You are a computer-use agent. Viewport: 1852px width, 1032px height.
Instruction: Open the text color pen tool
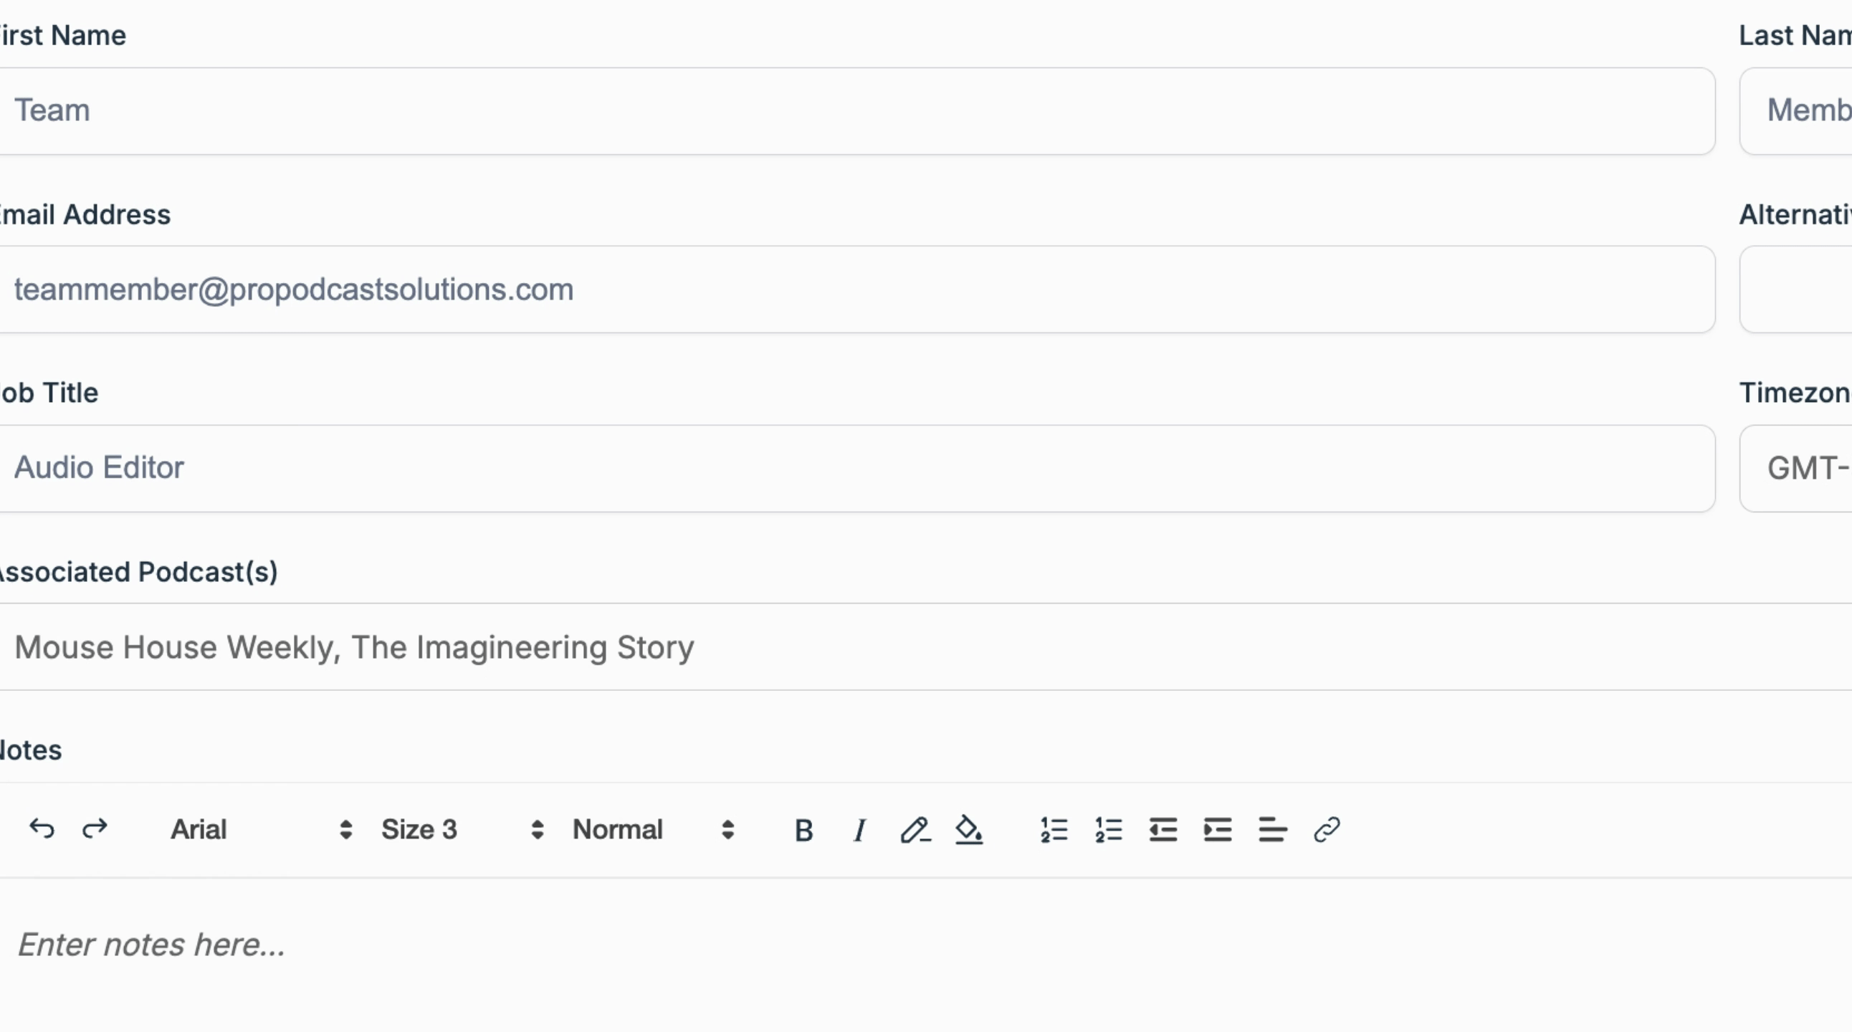pyautogui.click(x=915, y=830)
